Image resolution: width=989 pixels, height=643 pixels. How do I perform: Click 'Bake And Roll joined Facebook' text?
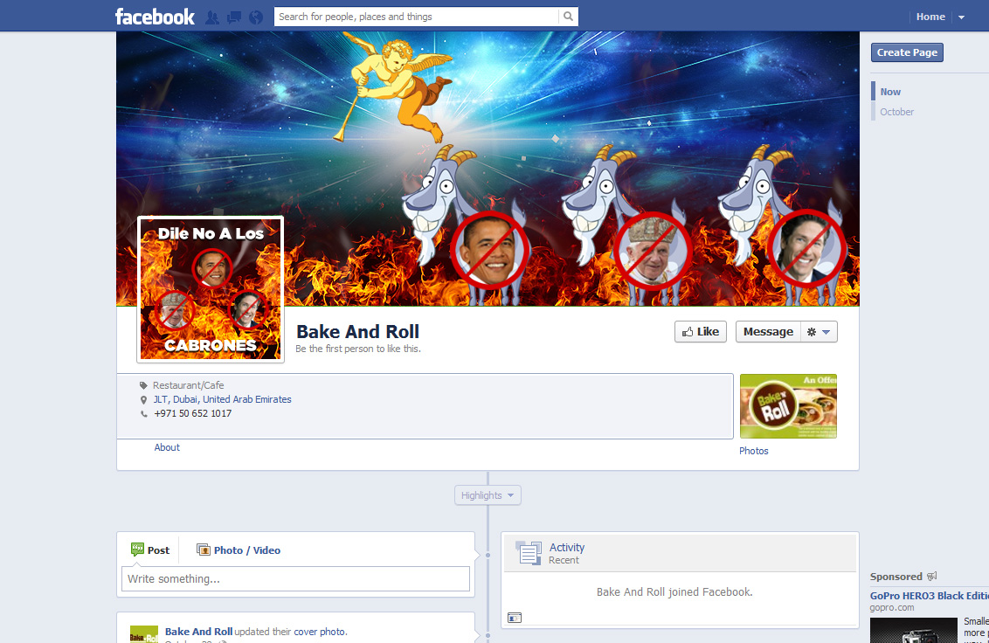point(674,591)
